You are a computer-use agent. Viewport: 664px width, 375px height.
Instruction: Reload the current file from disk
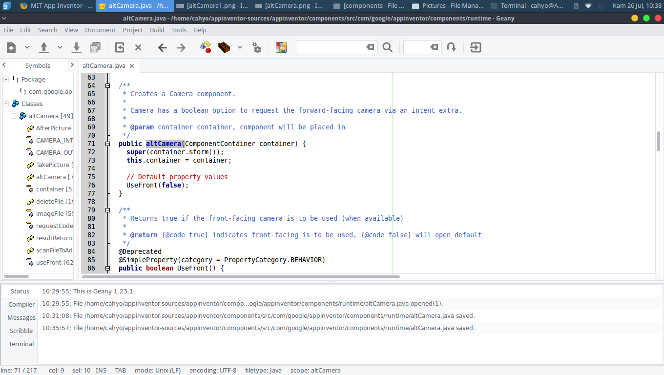[120, 47]
